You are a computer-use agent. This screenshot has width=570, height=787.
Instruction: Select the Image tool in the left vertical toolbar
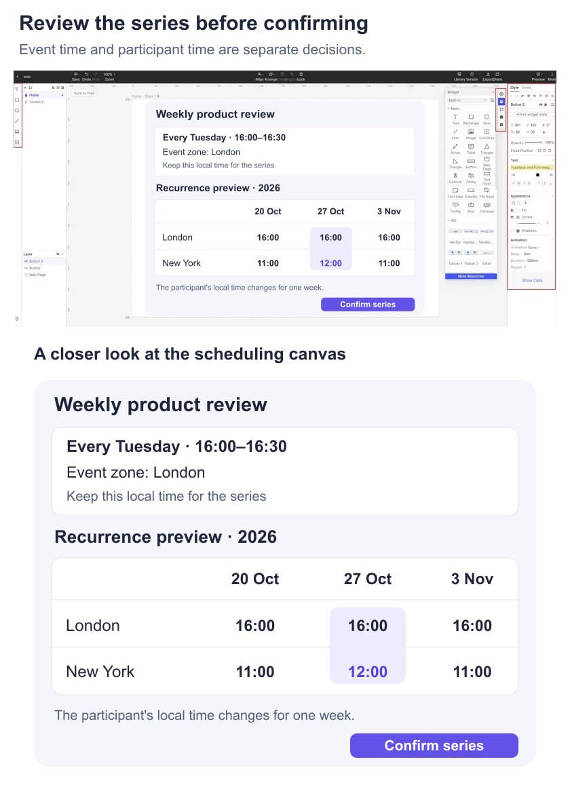(17, 132)
